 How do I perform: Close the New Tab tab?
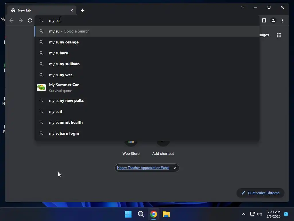71,10
